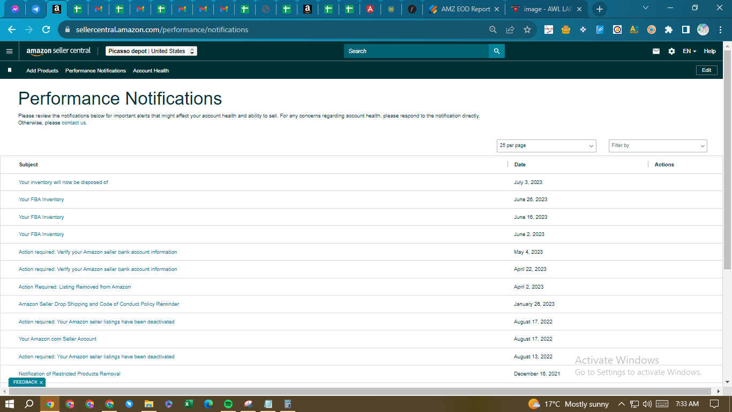Expand the EN language selector
Screen dimensions: 732x412
coord(689,51)
